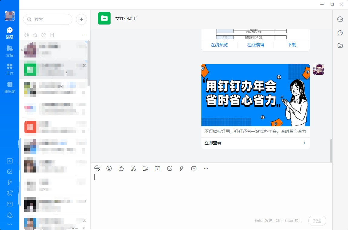Click 在线预览 to preview the file
The image size is (348, 230).
(219, 45)
